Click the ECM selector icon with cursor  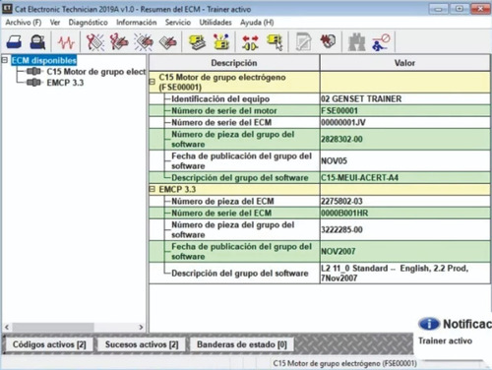tap(275, 42)
